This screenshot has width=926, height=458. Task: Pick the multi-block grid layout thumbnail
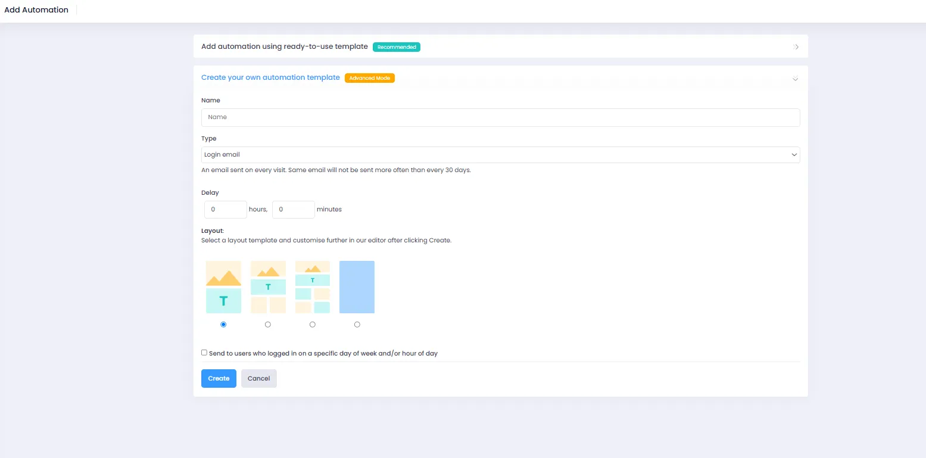(313, 287)
